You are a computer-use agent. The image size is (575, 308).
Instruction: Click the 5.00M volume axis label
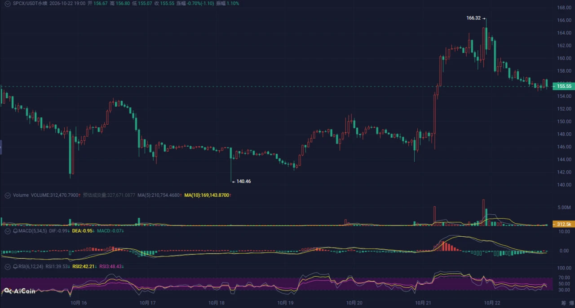pos(564,208)
